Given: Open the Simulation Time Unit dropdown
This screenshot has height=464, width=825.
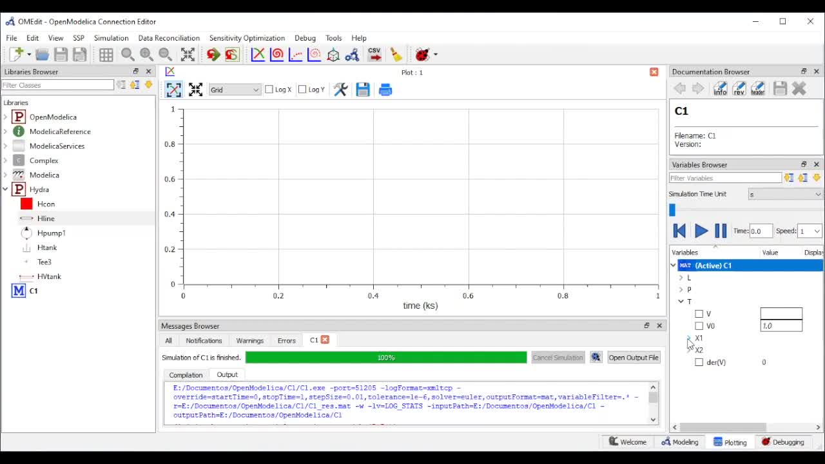Looking at the screenshot, I should pos(786,194).
